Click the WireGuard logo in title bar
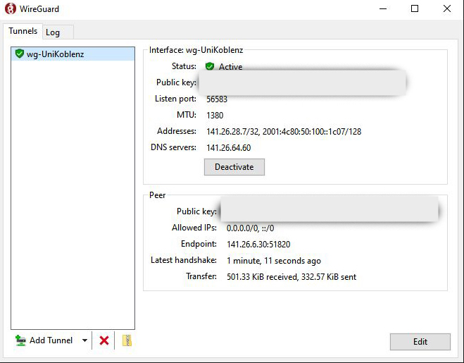 pos(11,8)
